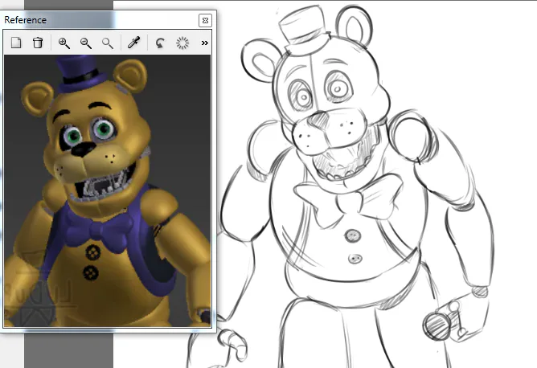This screenshot has width=537, height=368.
Task: Zoom out of the reference image
Action: point(86,43)
